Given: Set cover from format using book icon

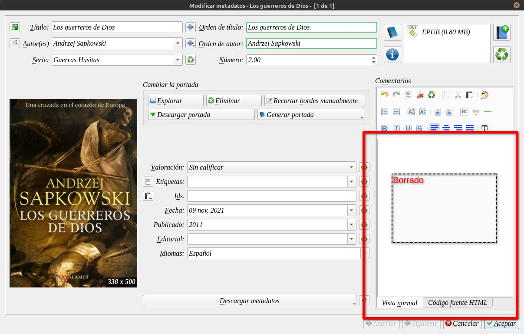Looking at the screenshot, I should point(392,33).
